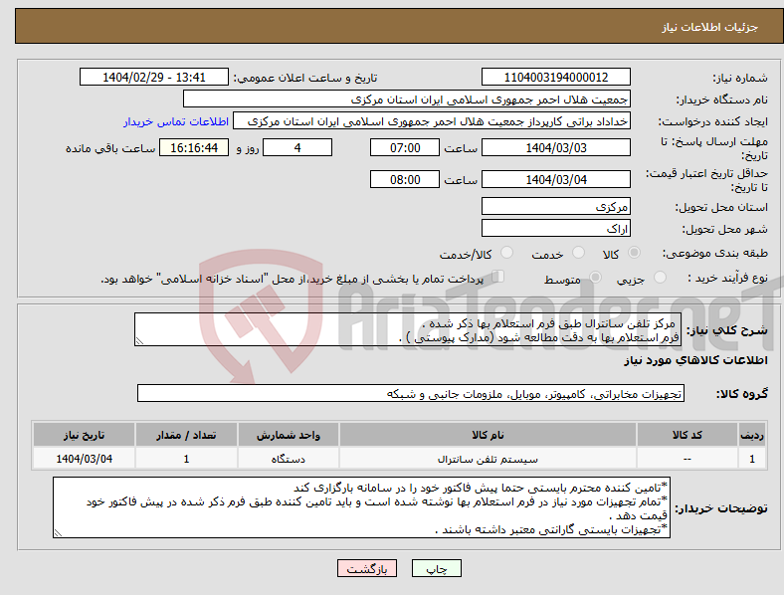Click the deadline time field 07:00

point(405,147)
